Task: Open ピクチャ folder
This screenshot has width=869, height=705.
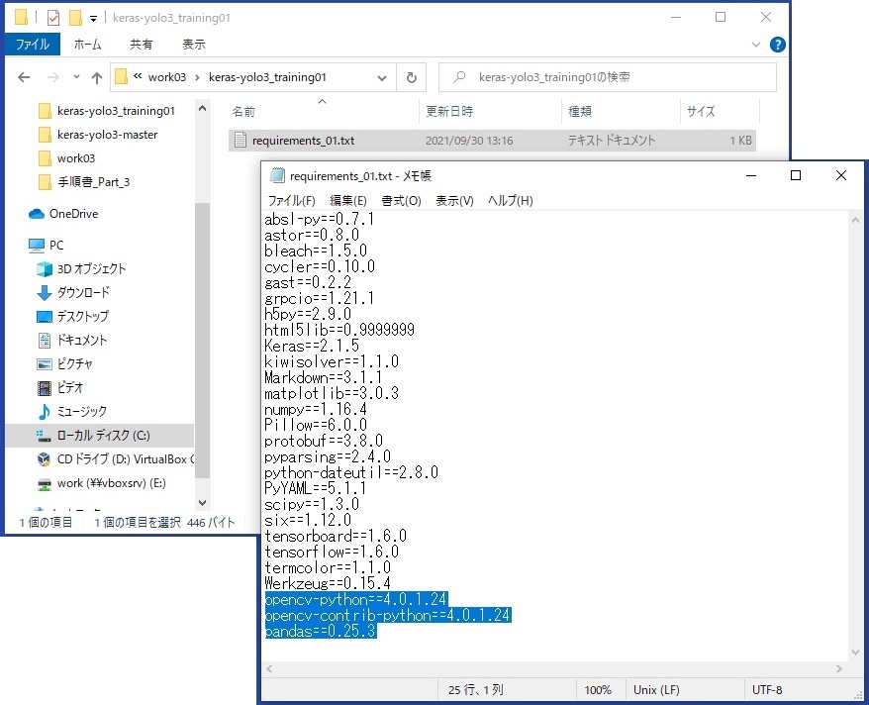Action: click(75, 364)
